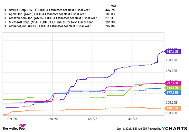Click the pink Alphabet legend dot
Screen dimensions: 189x132
tap(5, 26)
